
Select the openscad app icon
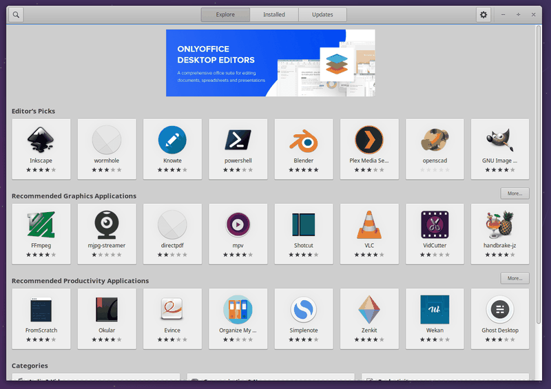click(x=435, y=140)
